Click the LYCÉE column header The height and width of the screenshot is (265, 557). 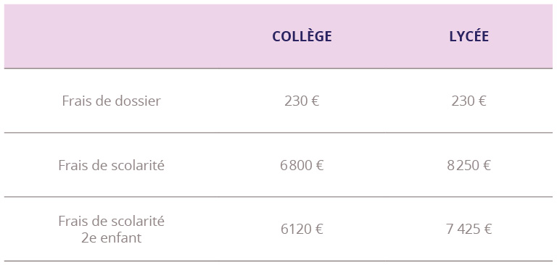pos(469,36)
